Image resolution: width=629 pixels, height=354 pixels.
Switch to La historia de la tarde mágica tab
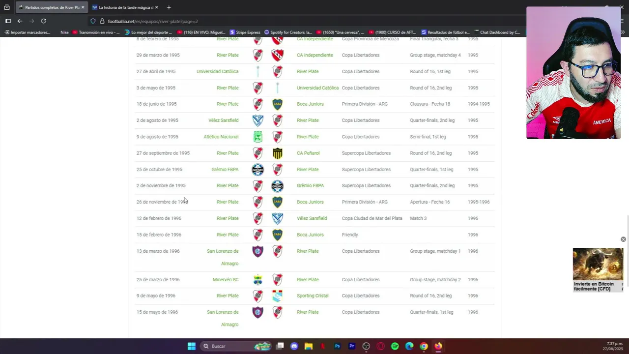click(126, 7)
